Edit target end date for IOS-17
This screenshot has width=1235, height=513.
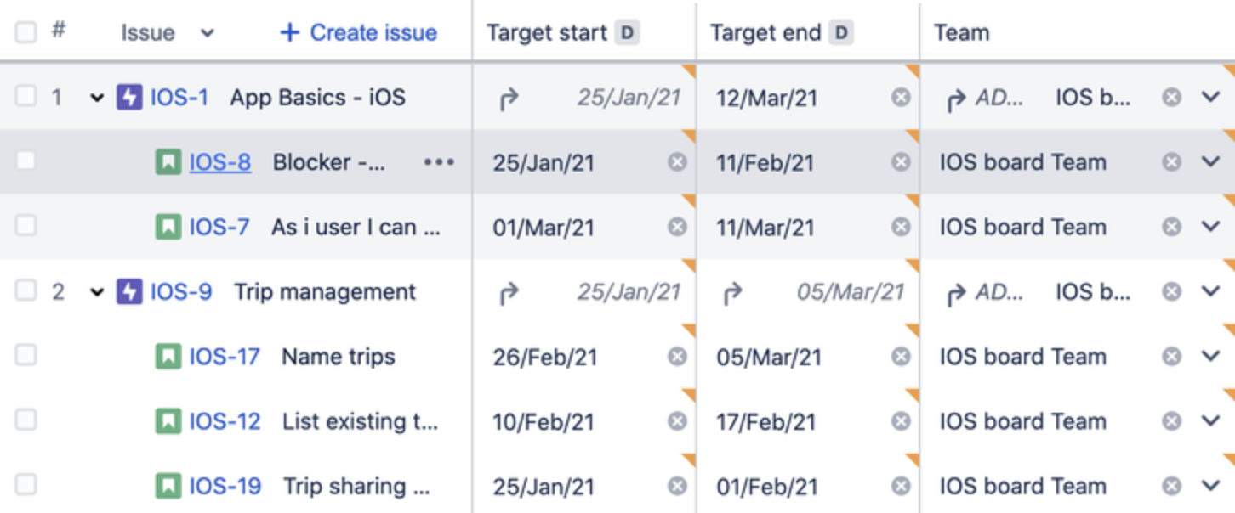coord(769,357)
